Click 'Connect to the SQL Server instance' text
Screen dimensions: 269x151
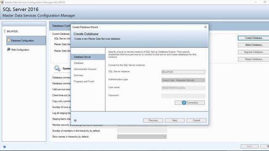click(127, 65)
